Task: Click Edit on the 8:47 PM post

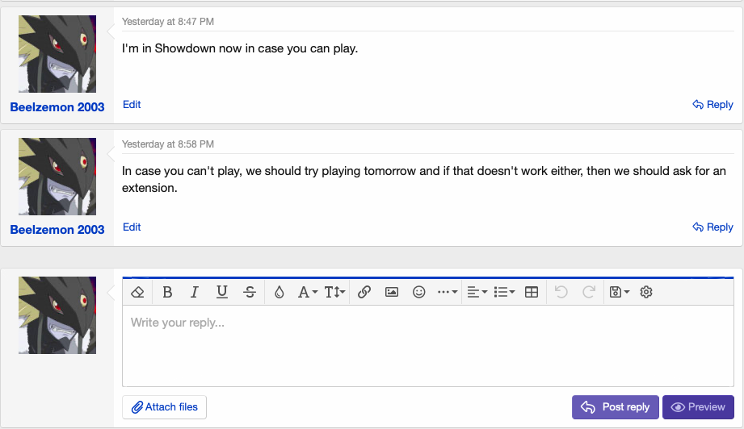Action: click(132, 104)
